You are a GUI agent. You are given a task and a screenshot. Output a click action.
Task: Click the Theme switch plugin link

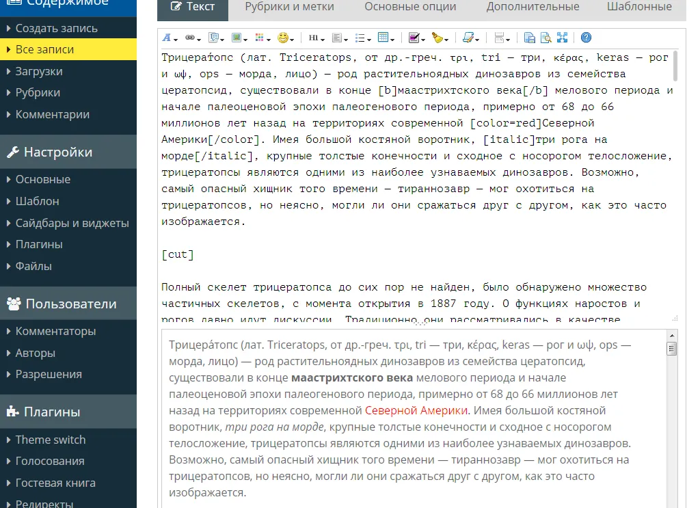point(51,440)
